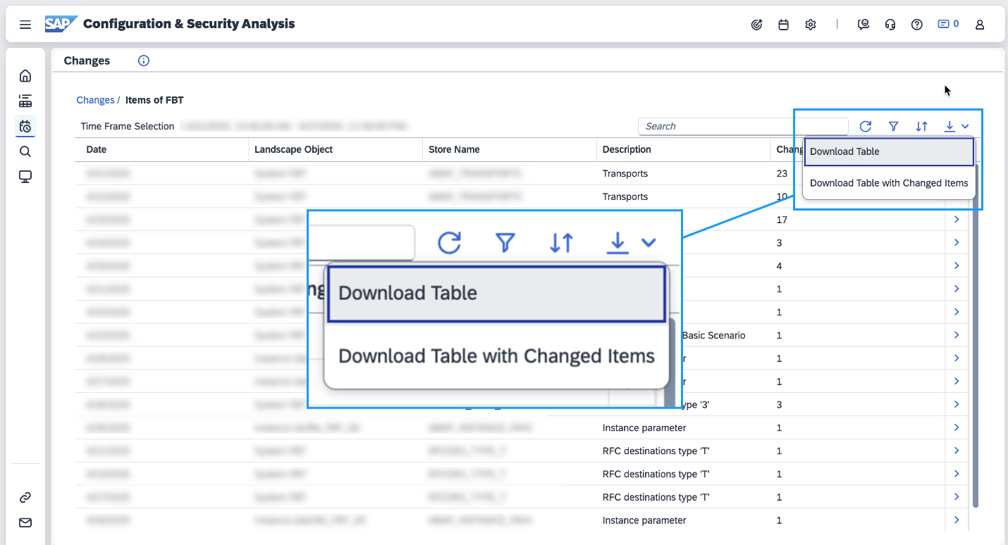This screenshot has width=1008, height=545.
Task: Click the Home icon in sidebar
Action: click(x=25, y=76)
